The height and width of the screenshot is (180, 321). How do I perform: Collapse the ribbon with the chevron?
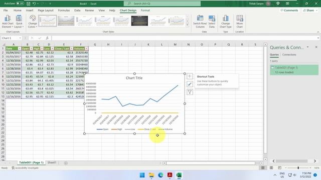(318, 32)
